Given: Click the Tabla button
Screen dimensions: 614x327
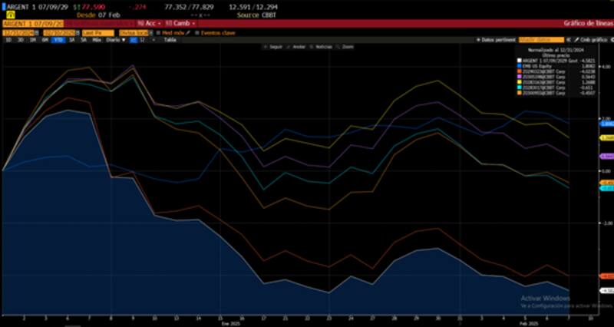Looking at the screenshot, I should 168,39.
